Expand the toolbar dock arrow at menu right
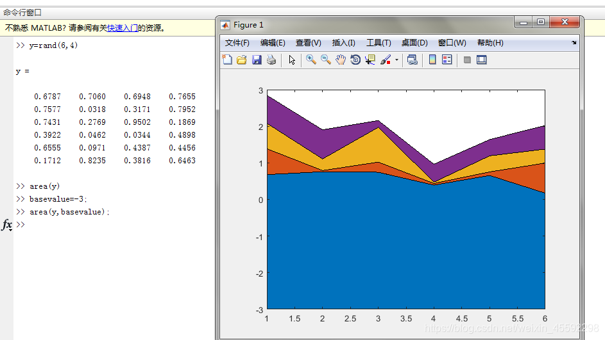 [574, 43]
